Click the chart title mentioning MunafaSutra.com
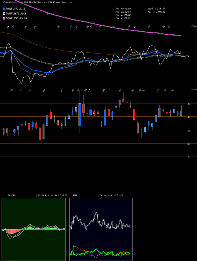Viewport: 197px width, 261px height. [x=38, y=2]
